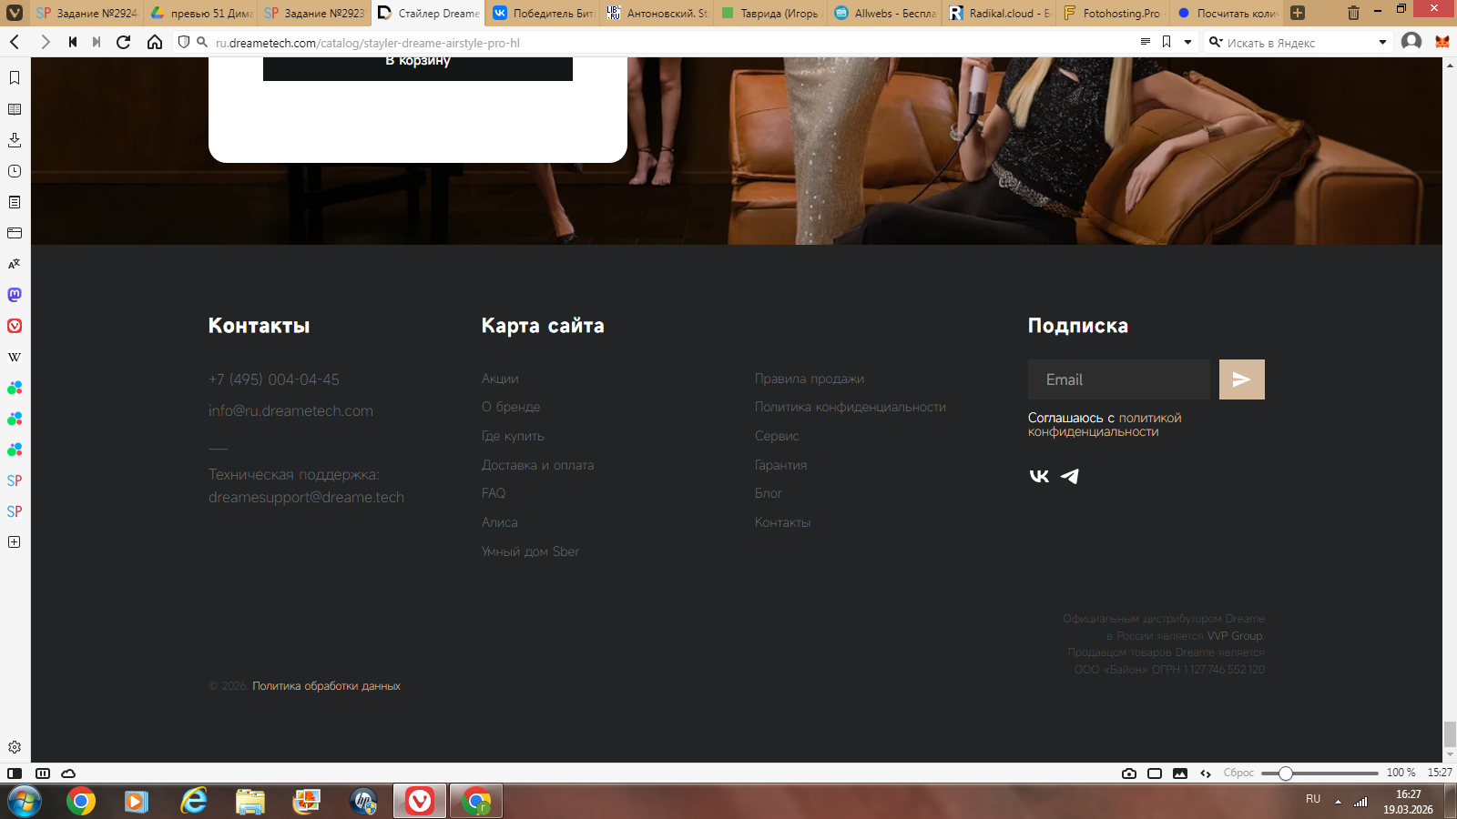Open the History panel clock icon
The image size is (1457, 819).
15,171
